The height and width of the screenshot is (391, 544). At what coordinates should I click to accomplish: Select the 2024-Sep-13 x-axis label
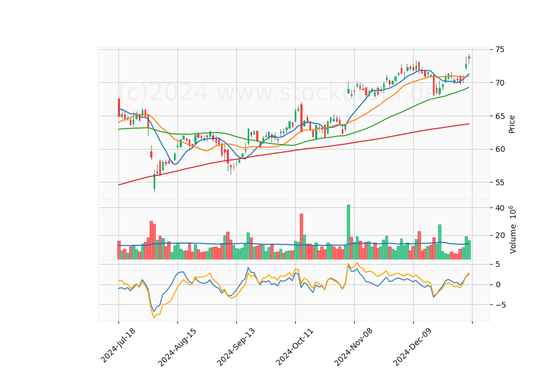236,347
